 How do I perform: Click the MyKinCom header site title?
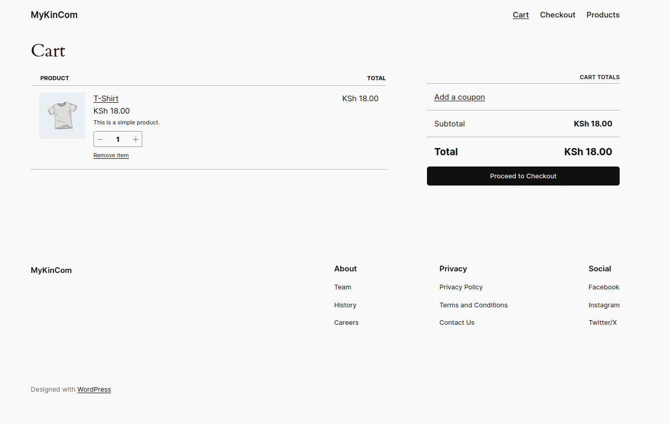[54, 15]
